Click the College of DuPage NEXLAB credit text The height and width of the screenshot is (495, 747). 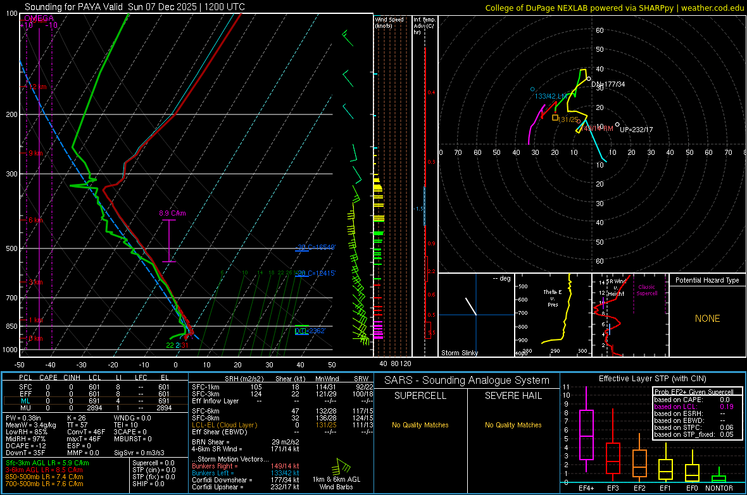tap(614, 8)
